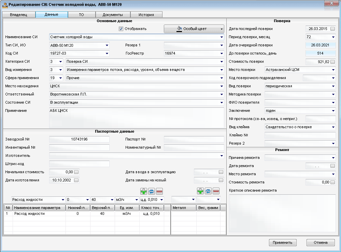Add a new measurement parameter row
Screen dimensions: 341x252
[x=144, y=191]
